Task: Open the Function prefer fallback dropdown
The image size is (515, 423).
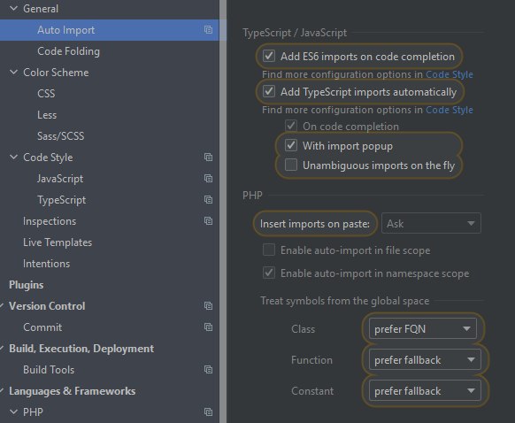Action: [425, 359]
